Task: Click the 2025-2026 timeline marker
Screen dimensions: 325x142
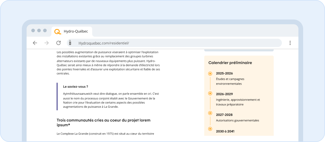Action: (210, 73)
